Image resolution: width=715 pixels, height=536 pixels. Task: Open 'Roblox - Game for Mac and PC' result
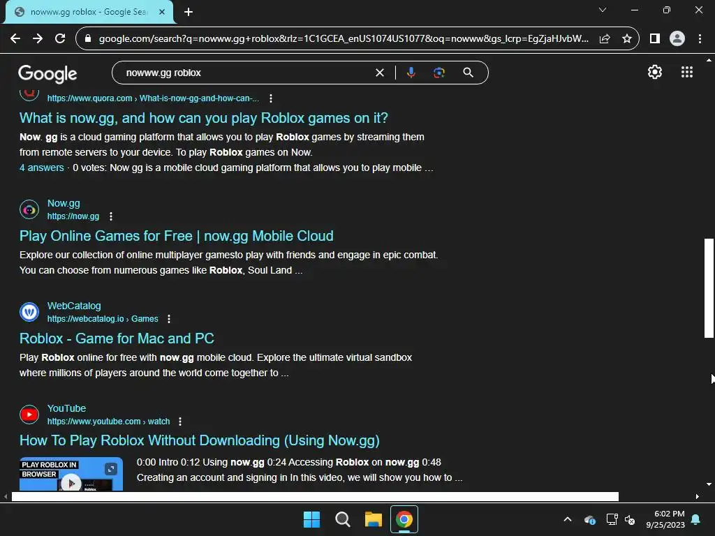pyautogui.click(x=117, y=338)
